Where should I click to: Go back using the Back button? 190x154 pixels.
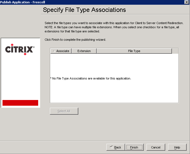(x=116, y=147)
